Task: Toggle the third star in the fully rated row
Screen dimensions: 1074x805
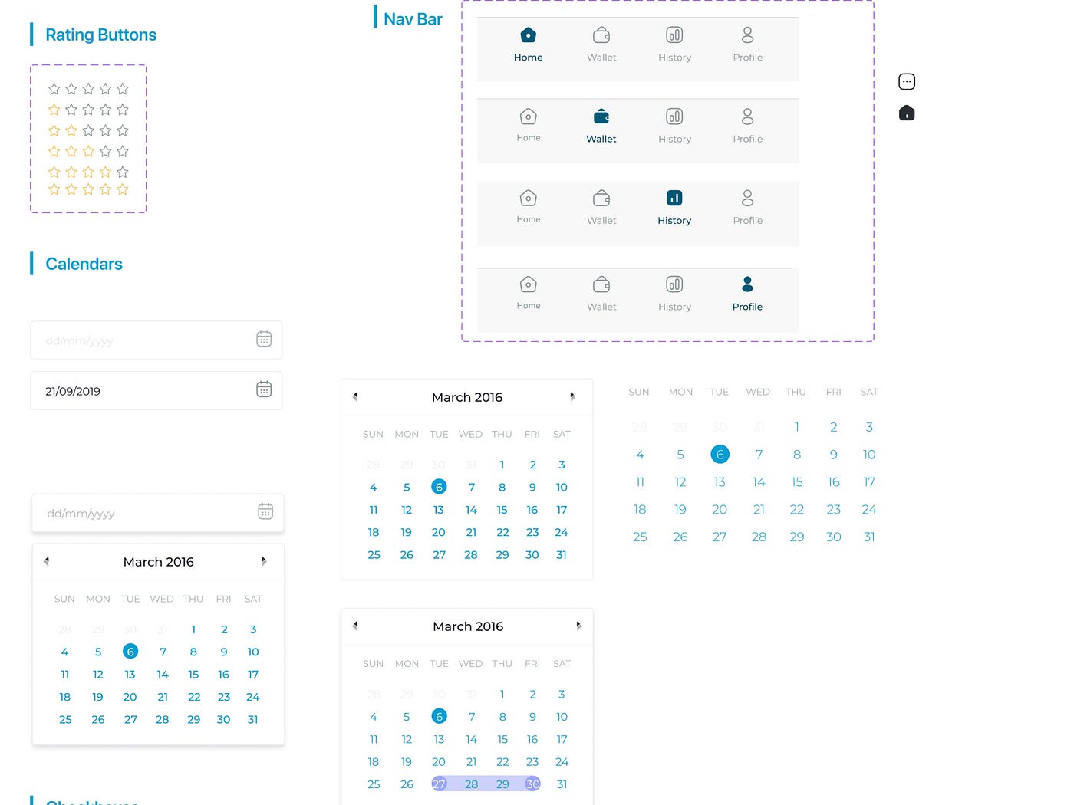Action: coord(88,189)
